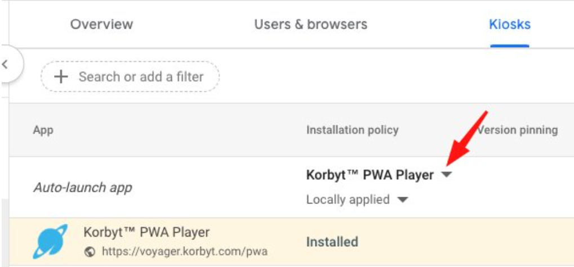Expand the arrow next to Korbyt PWA Player
This screenshot has width=574, height=267.
coord(446,175)
